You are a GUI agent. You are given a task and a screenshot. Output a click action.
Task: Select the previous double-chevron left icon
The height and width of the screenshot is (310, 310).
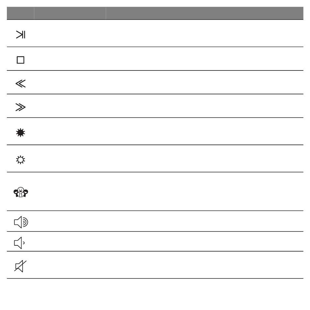click(21, 84)
